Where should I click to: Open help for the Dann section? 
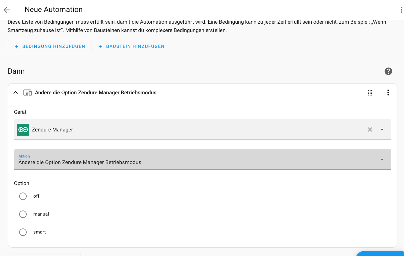[x=388, y=71]
